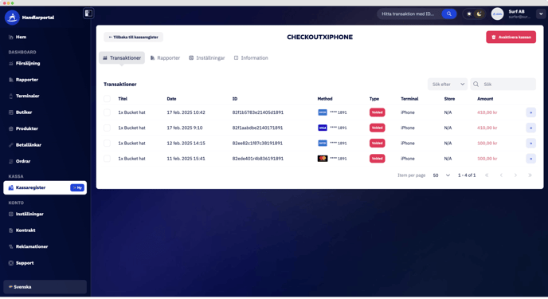Viewport: 548px width, 299px height.
Task: Click transaction ID 82f1aabdbe2140171891
Action: tap(257, 128)
